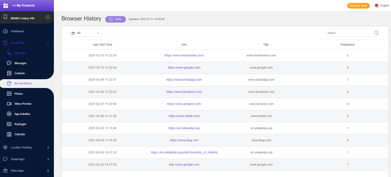Screen dimensions: 391x177
Task: Open the https://www.whatsapp.com link
Action: point(184,80)
